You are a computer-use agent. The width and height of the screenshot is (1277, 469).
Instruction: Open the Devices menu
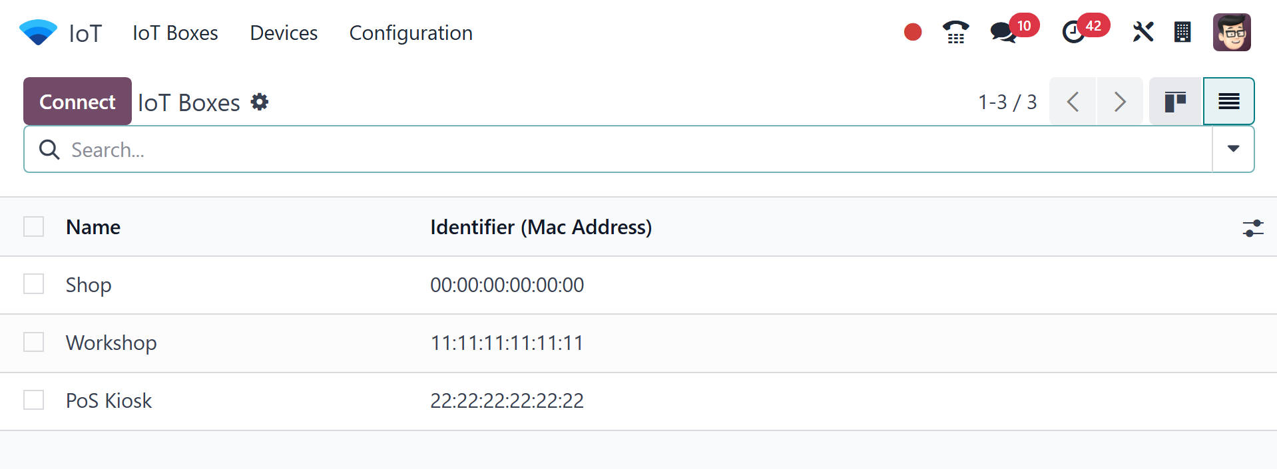[284, 33]
